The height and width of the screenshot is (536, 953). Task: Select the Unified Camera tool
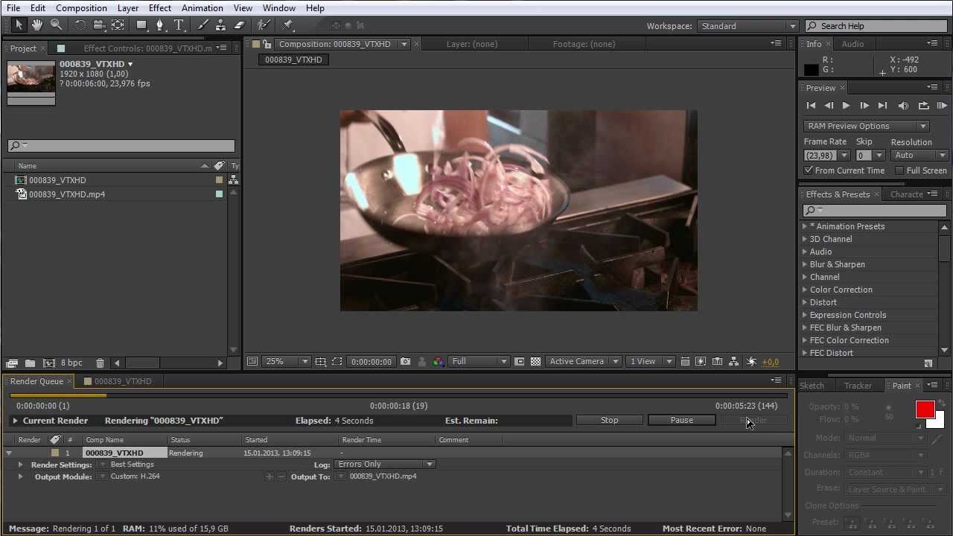point(99,25)
